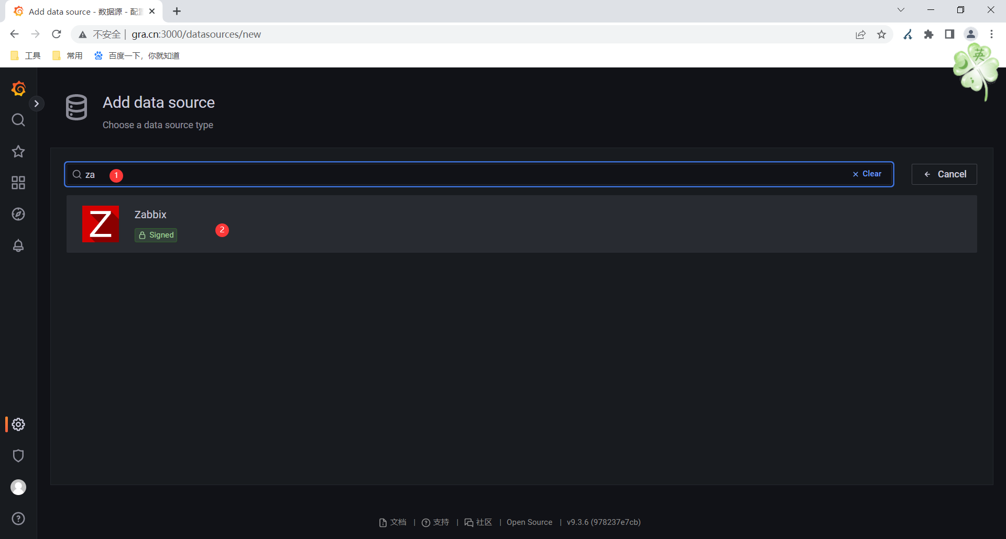
Task: Open the Extensions puzzle icon
Action: click(x=929, y=34)
